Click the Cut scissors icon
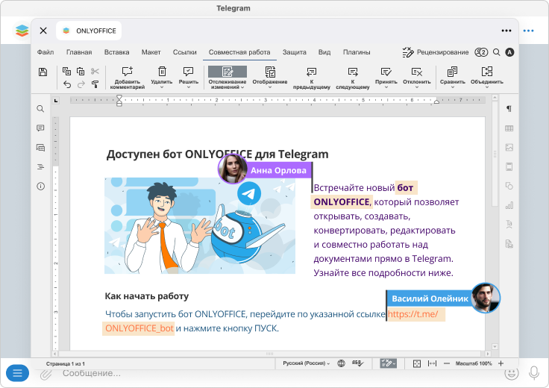 coord(95,71)
